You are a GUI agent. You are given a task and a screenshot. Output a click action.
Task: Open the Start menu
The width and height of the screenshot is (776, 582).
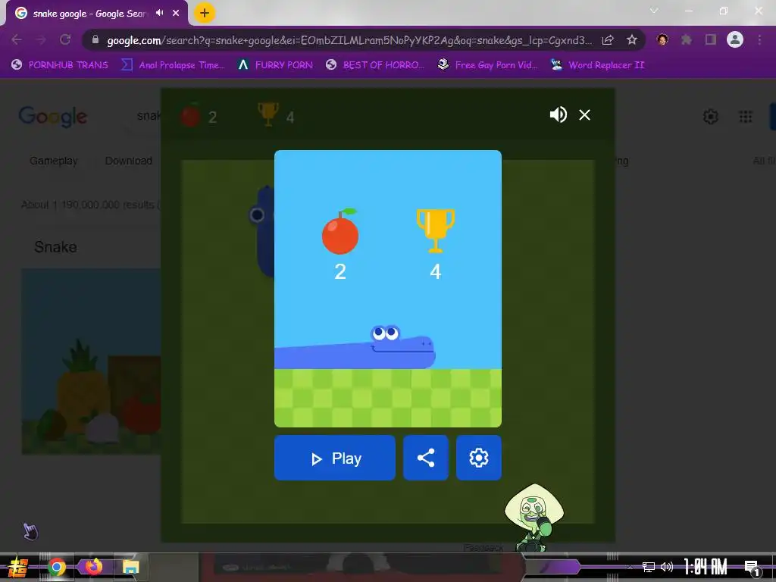click(18, 567)
